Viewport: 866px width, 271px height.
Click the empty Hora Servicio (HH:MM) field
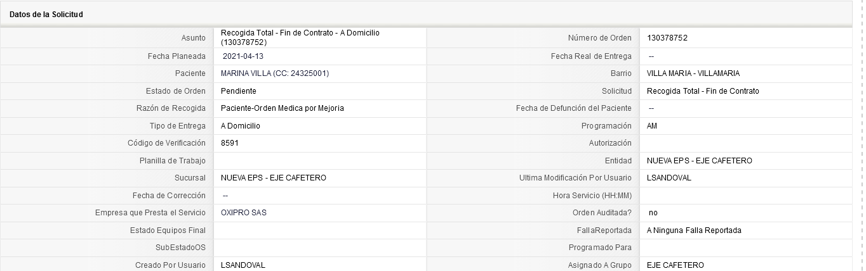tap(745, 196)
